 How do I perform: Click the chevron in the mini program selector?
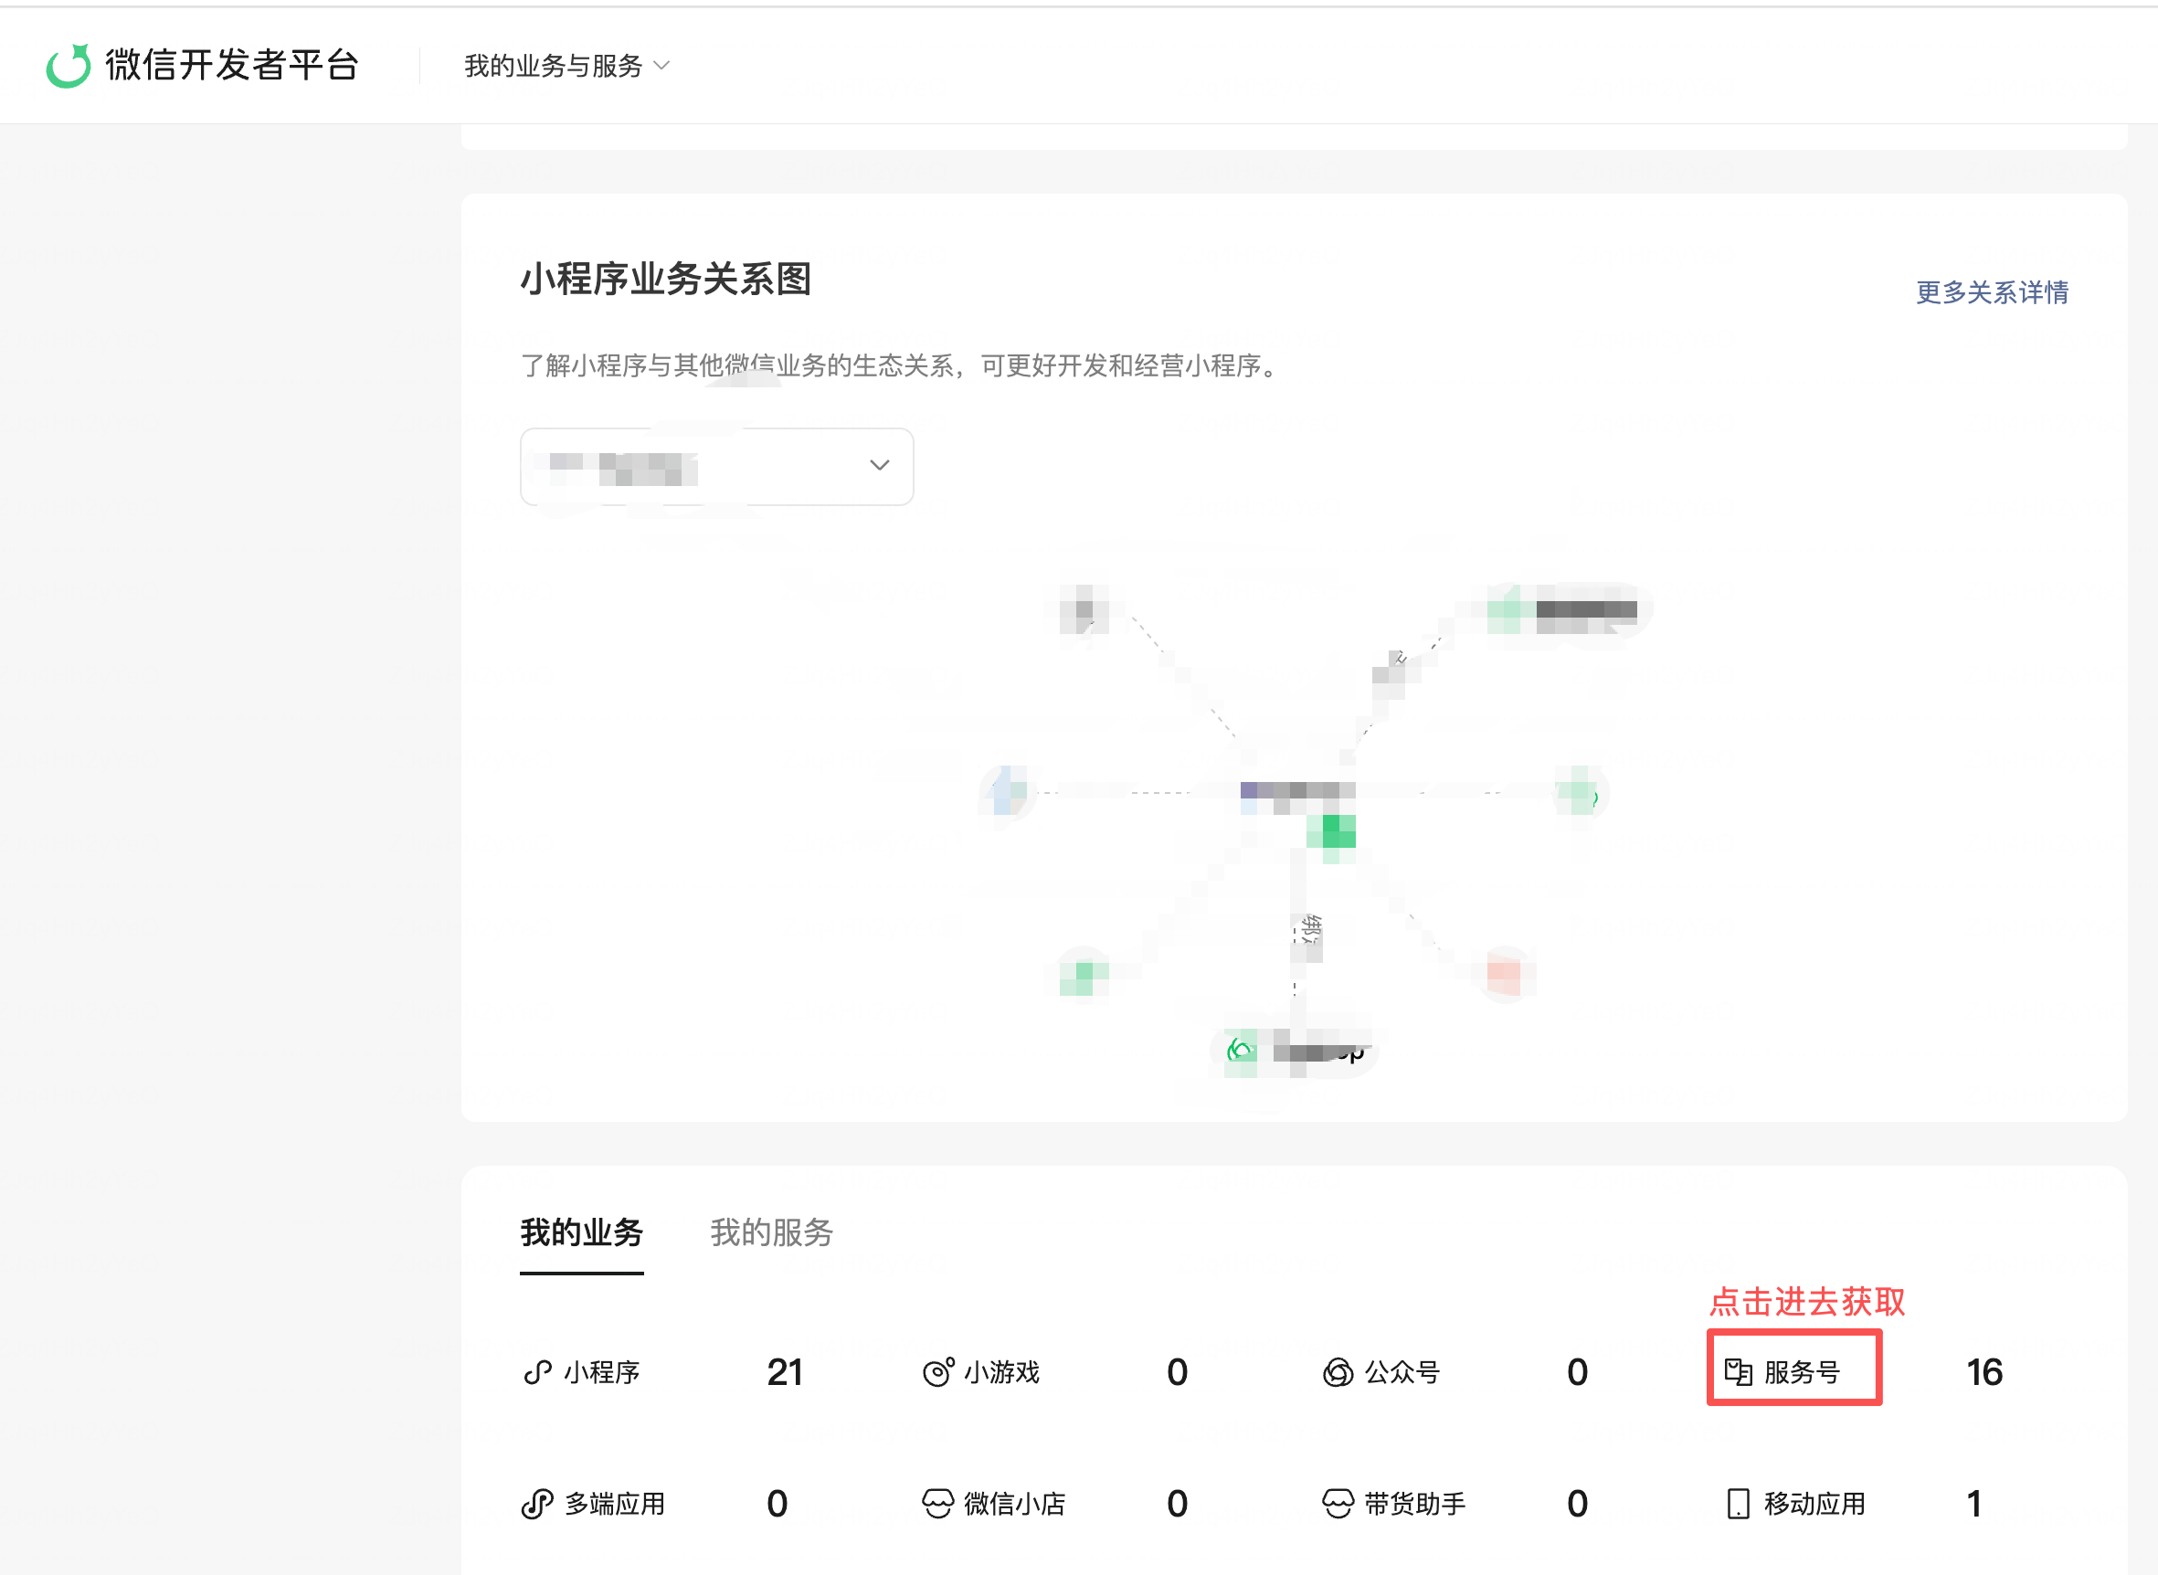879,465
